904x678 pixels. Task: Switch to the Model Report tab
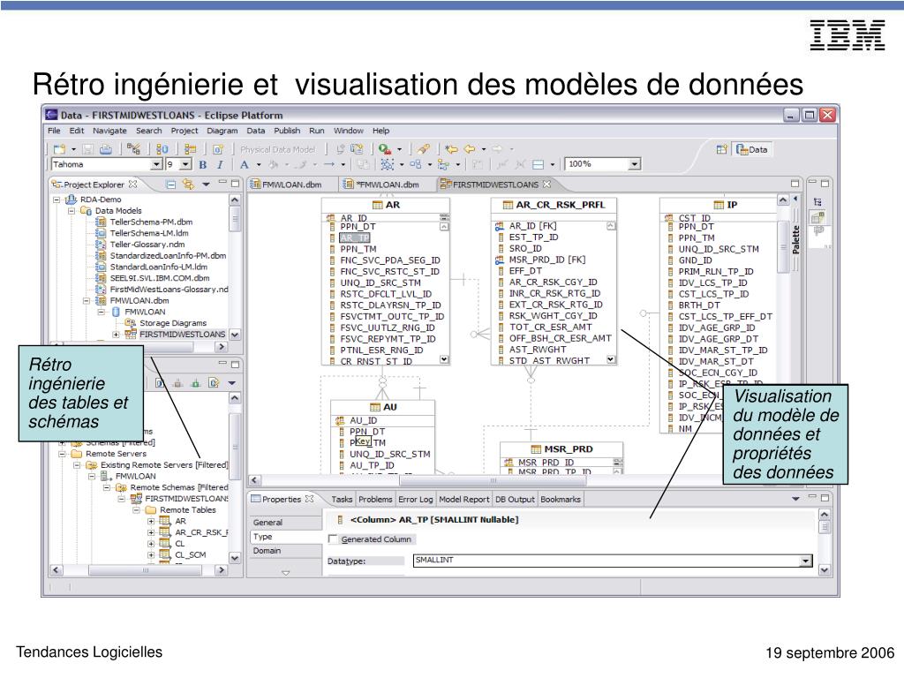tap(464, 500)
